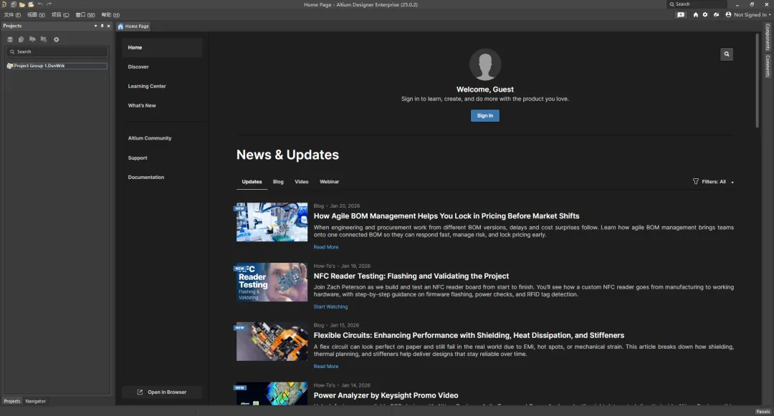Open a document via the yellow folder icon
Image resolution: width=774 pixels, height=416 pixels.
coord(22,4)
